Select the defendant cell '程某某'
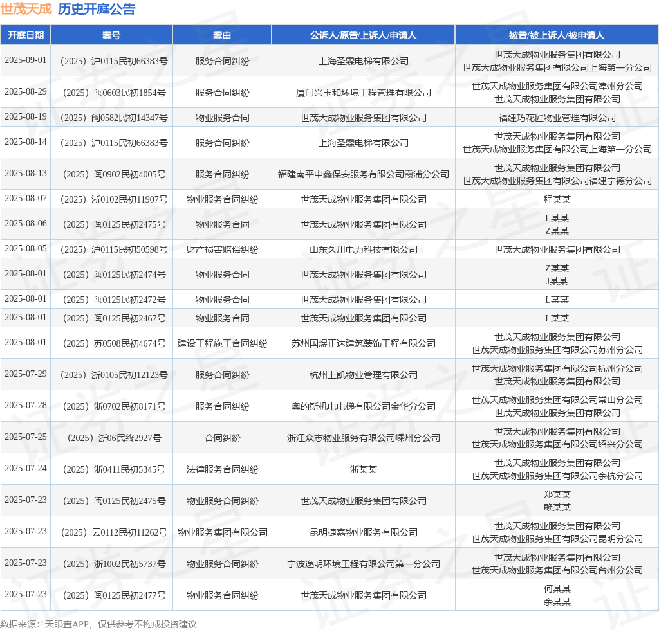The image size is (659, 630). [557, 199]
